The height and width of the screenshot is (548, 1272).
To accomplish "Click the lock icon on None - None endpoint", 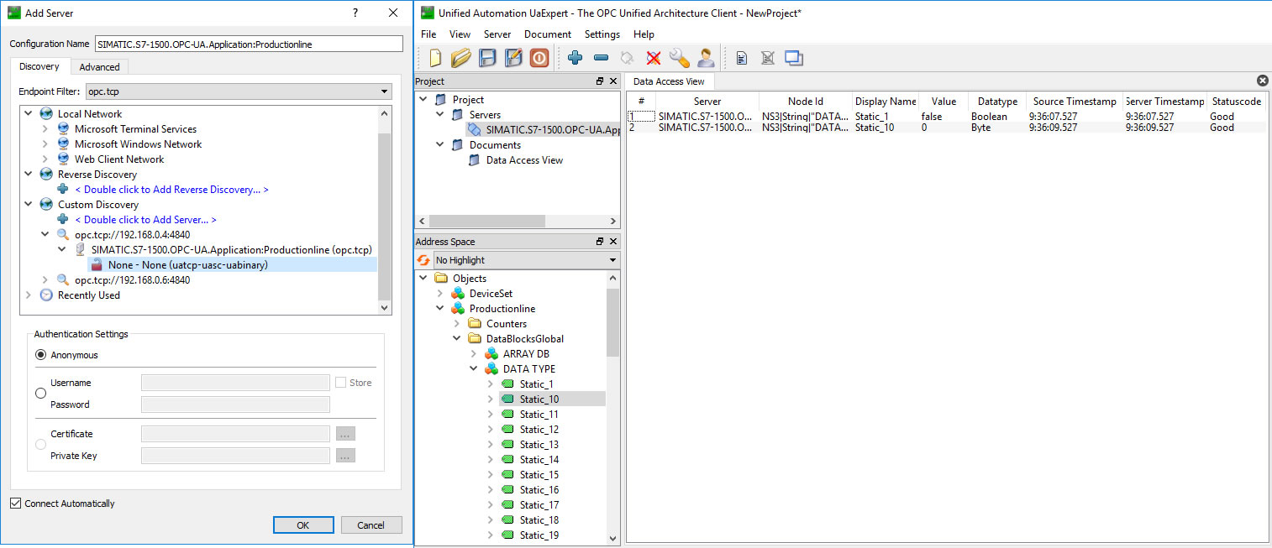I will pos(97,265).
